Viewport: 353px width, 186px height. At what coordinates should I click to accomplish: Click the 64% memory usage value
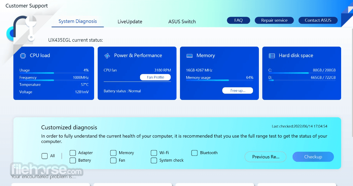coord(250,78)
